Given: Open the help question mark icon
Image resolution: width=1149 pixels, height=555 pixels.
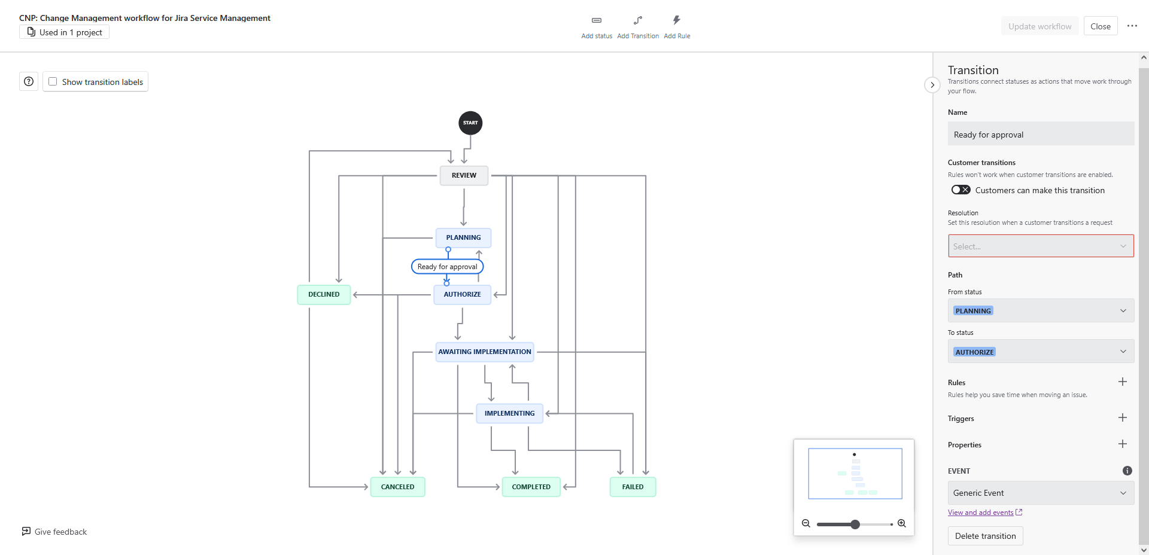Looking at the screenshot, I should click(x=29, y=81).
